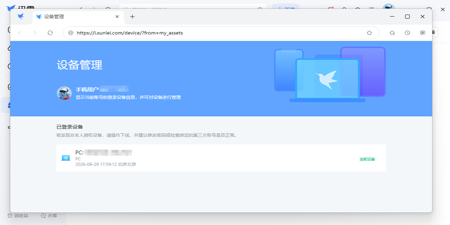
Task: Click the login time 2026-09-29 17:59:12 北京北京
Action: [x=106, y=164]
